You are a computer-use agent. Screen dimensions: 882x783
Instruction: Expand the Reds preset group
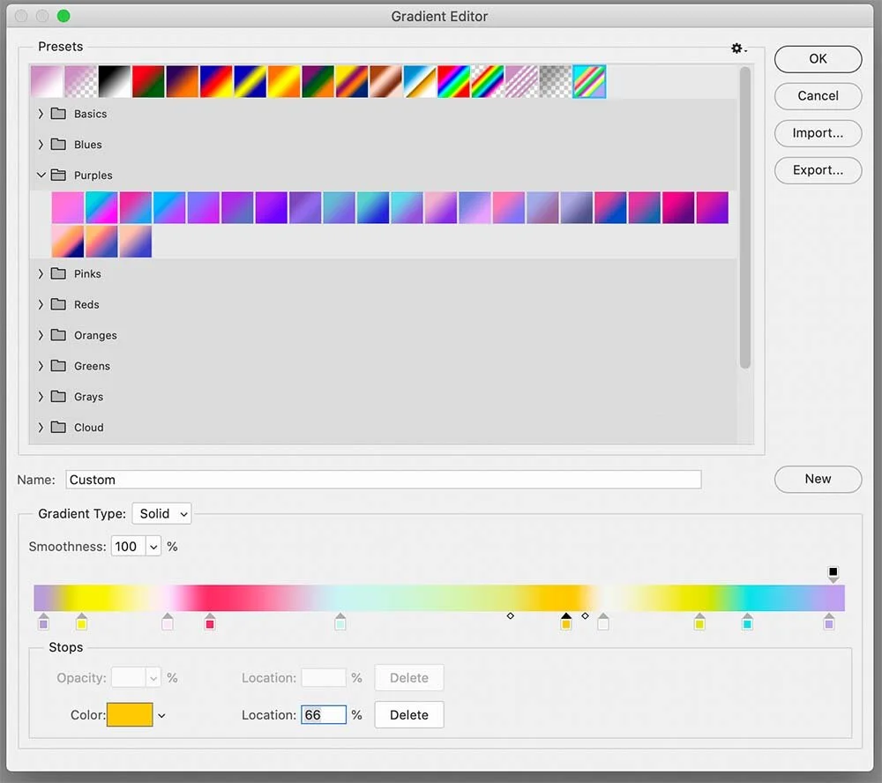41,304
